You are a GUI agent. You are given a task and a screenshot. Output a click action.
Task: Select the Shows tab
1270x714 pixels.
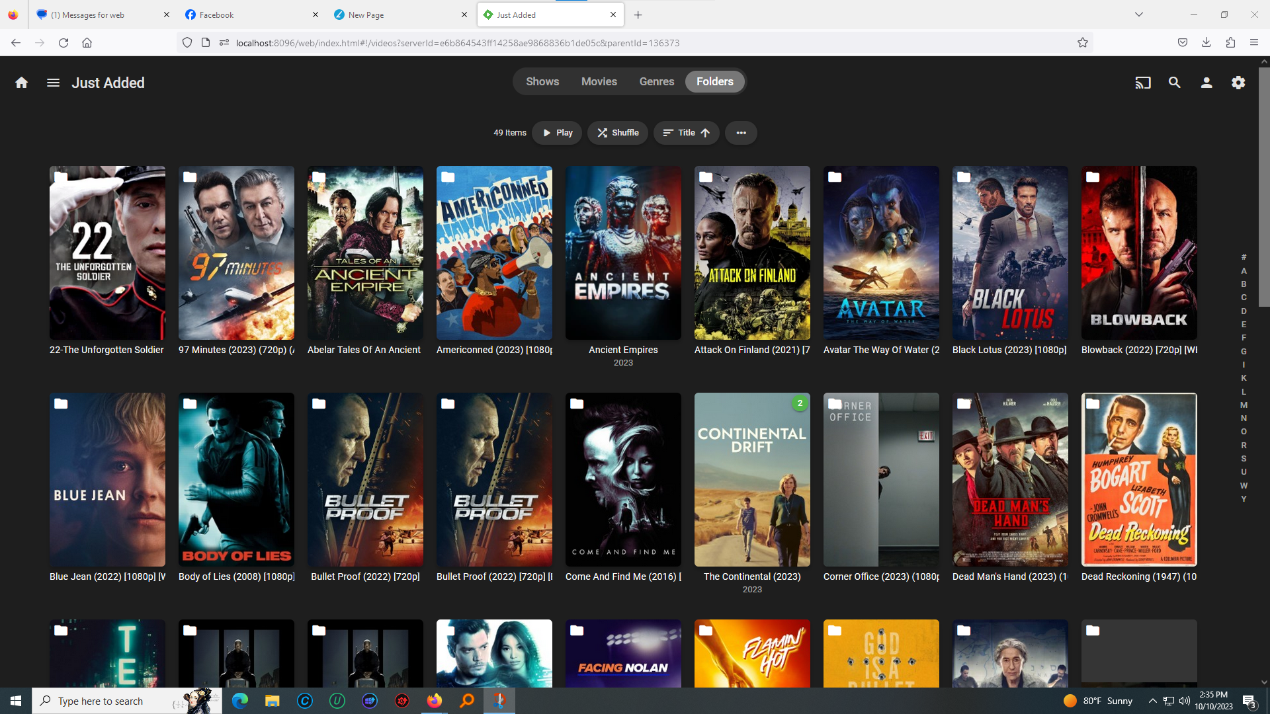pos(542,82)
